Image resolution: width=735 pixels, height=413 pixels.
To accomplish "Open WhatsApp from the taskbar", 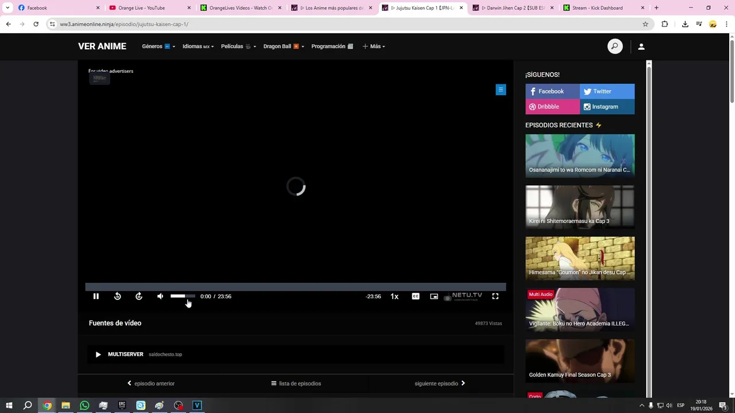I will [84, 406].
